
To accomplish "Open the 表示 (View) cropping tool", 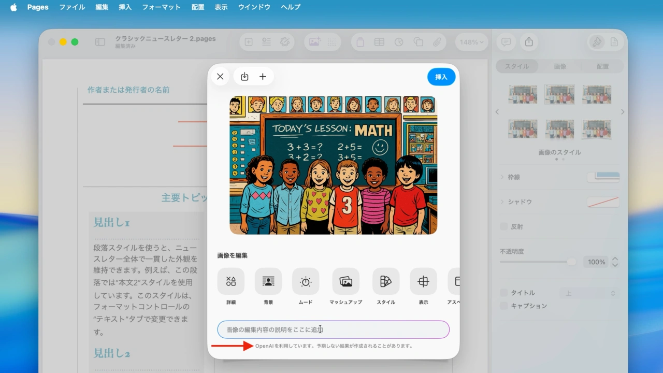I will (423, 281).
